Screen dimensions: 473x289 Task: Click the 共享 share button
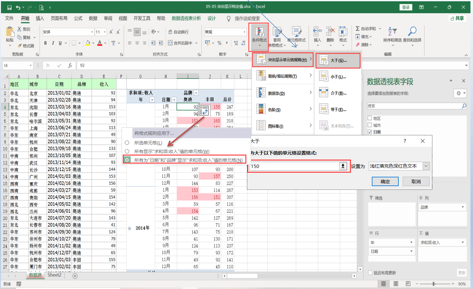[457, 18]
